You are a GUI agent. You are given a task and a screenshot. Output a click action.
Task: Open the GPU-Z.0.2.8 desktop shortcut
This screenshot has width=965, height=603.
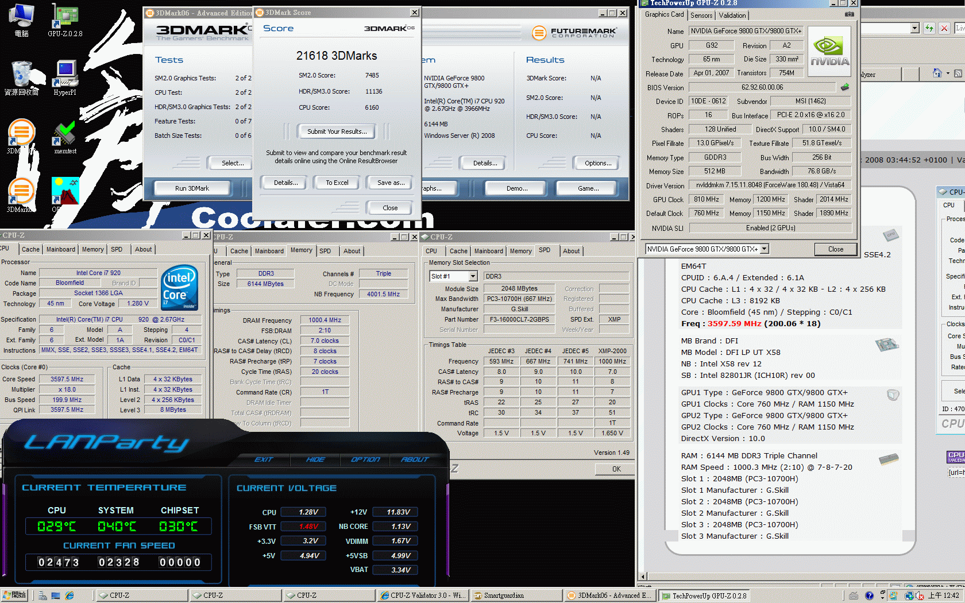coord(65,20)
